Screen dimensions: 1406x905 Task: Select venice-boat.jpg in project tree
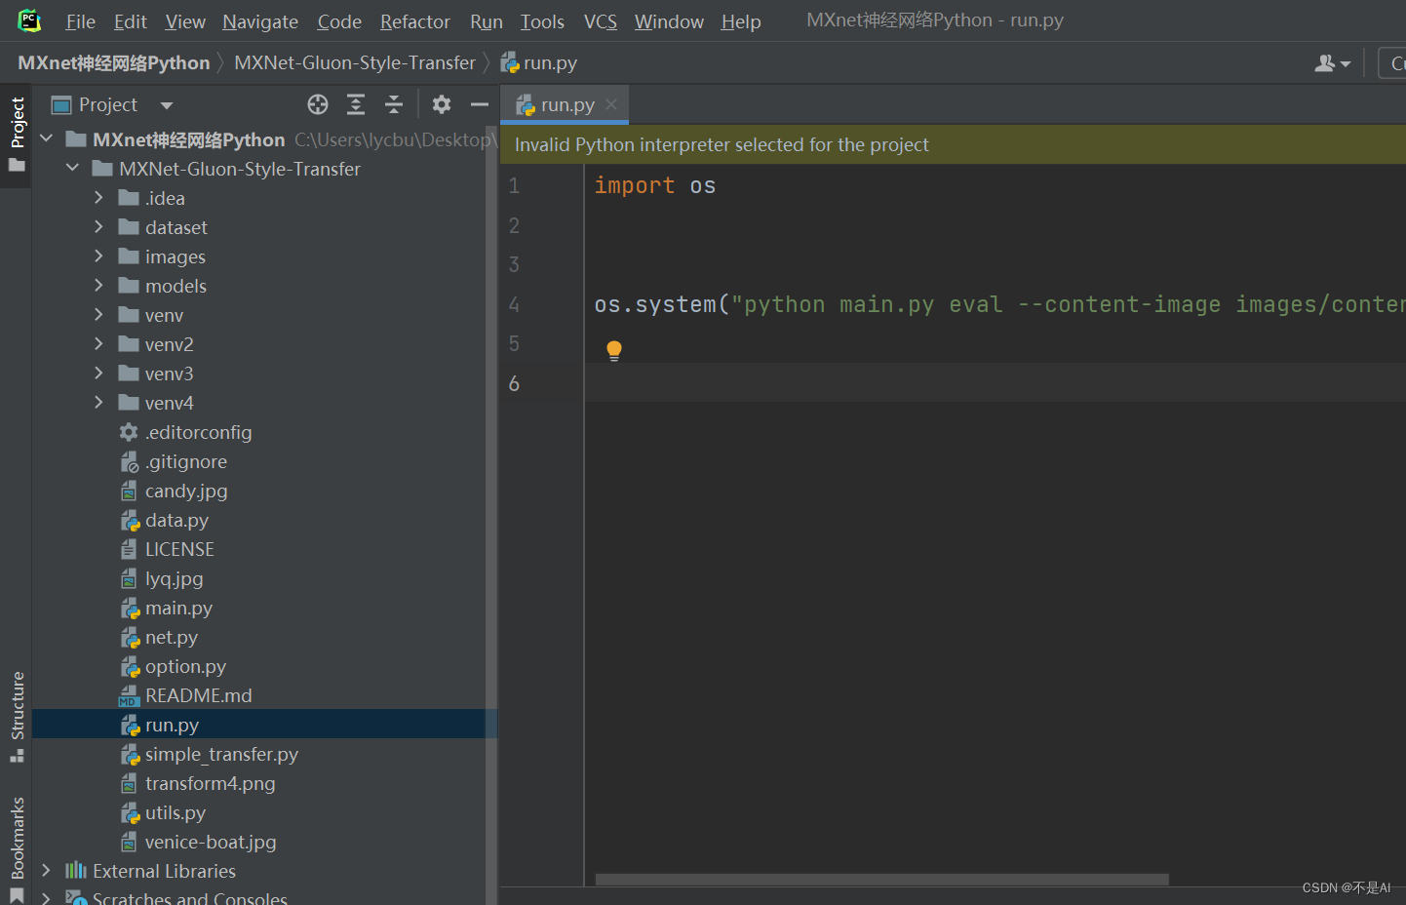click(x=211, y=842)
